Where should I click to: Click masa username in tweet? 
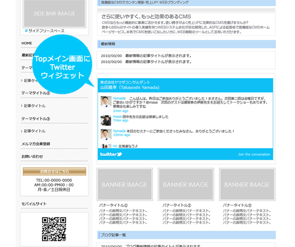[117, 117]
